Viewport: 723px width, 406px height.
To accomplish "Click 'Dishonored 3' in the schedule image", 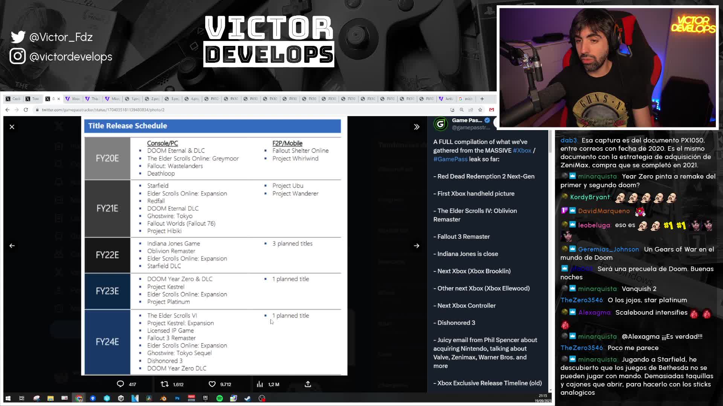I will pos(165,361).
